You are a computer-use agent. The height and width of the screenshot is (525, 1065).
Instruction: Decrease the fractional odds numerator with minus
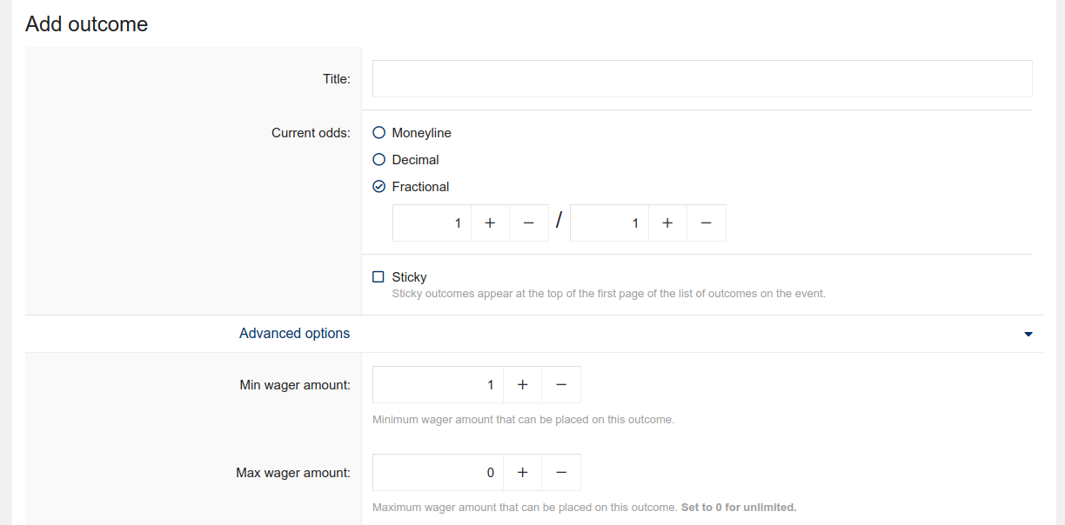click(529, 223)
